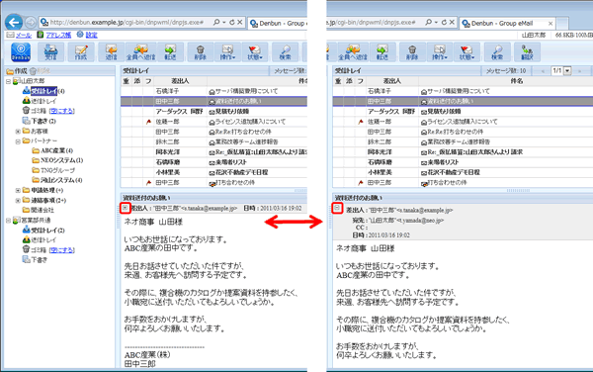Expand the 申請処理 folder node

click(18, 190)
